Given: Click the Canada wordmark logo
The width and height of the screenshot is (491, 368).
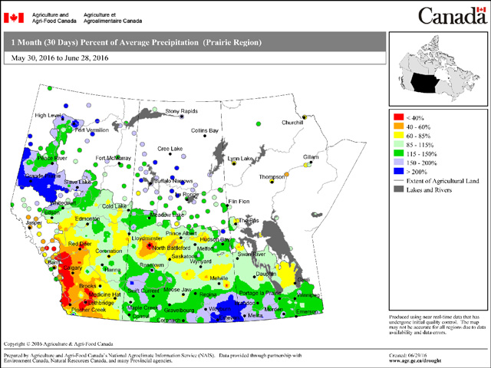Looking at the screenshot, I should pos(452,15).
